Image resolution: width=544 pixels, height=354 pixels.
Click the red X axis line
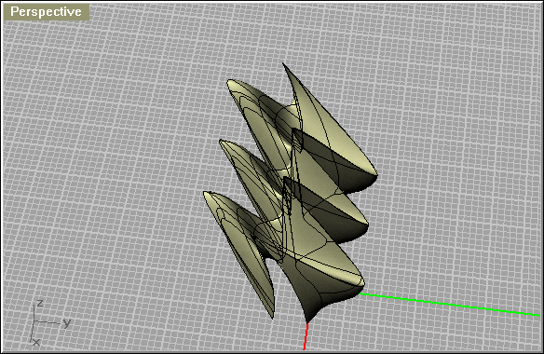click(306, 336)
